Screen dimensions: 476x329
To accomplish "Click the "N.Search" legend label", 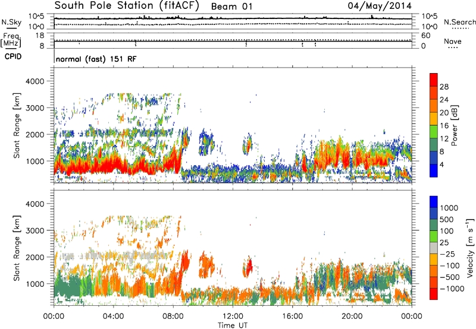I will [459, 22].
